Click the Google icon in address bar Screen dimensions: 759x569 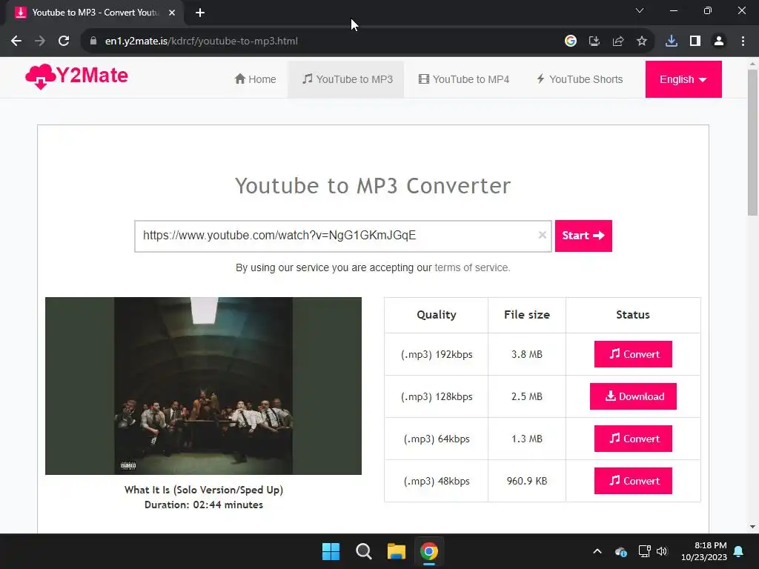coord(571,41)
